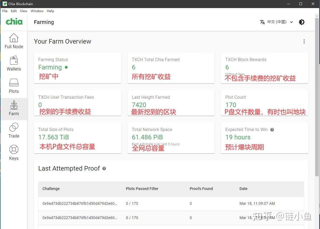Click the Chia logo

(x=14, y=22)
